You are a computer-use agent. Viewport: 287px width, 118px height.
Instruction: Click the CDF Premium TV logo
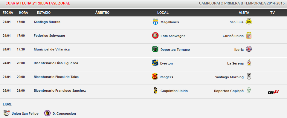pyautogui.click(x=273, y=92)
